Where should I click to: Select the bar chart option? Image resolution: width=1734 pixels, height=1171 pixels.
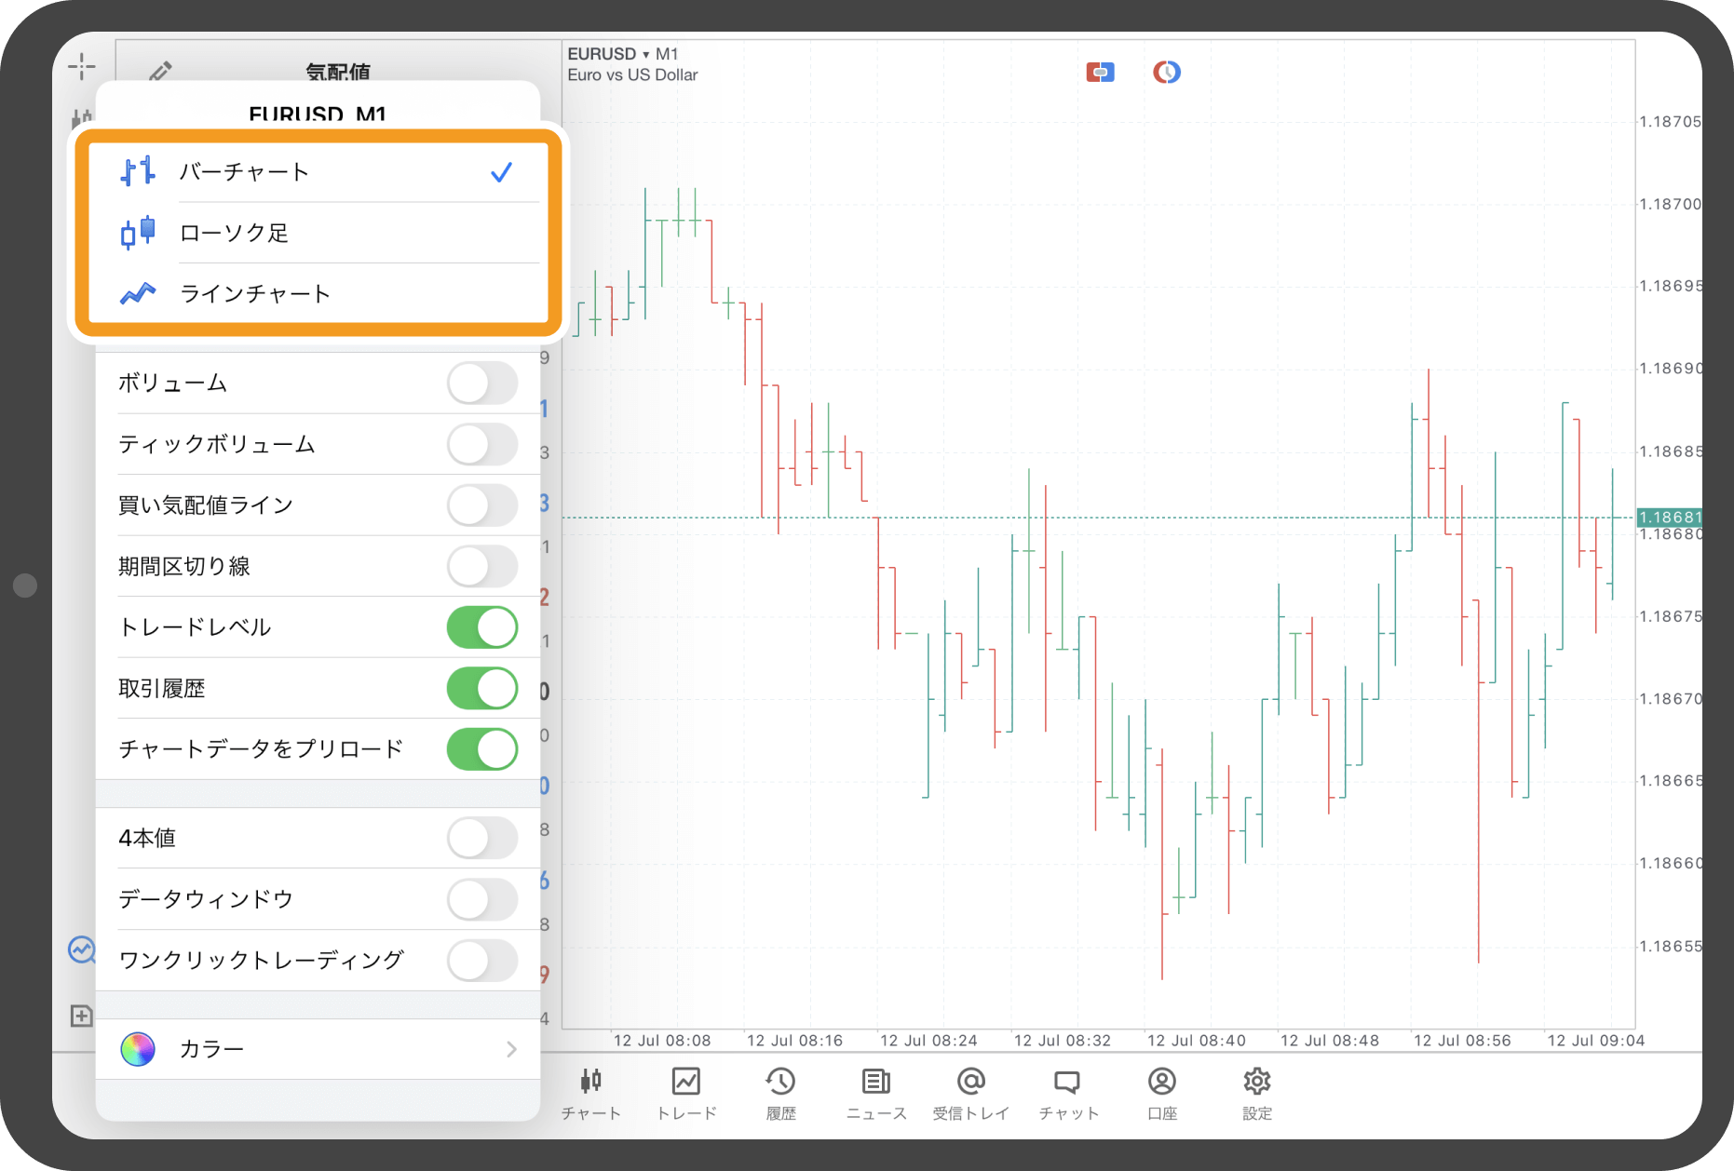coord(318,172)
